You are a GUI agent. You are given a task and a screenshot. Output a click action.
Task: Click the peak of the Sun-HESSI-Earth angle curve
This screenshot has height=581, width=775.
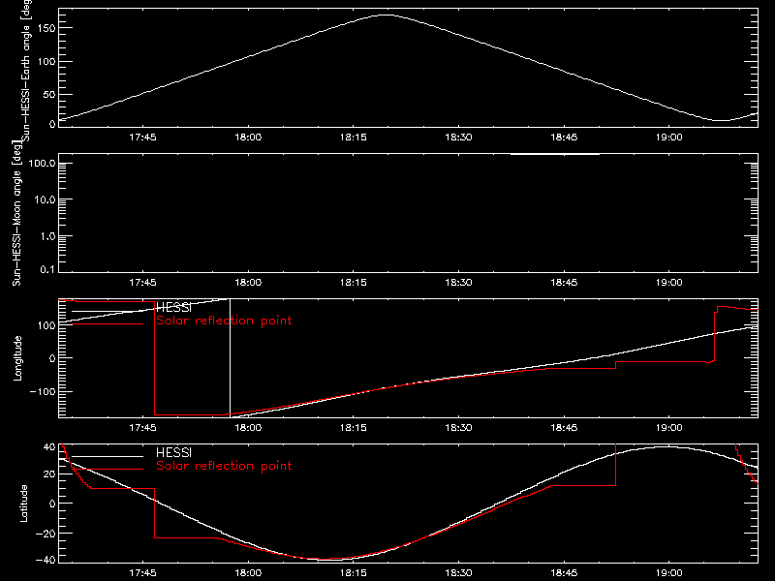[x=386, y=15]
